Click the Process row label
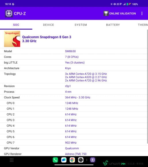148x167 pixels. [9, 92]
